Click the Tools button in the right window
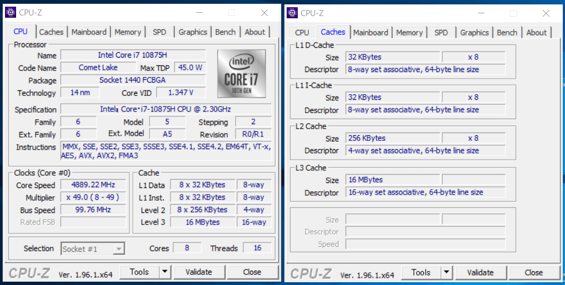The image size is (565, 285). 421,273
